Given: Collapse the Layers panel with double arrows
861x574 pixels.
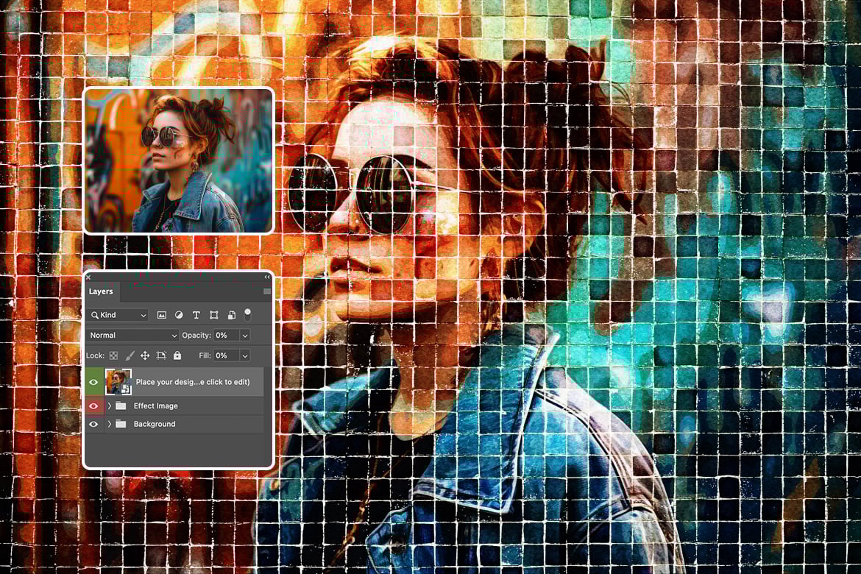Looking at the screenshot, I should (267, 277).
